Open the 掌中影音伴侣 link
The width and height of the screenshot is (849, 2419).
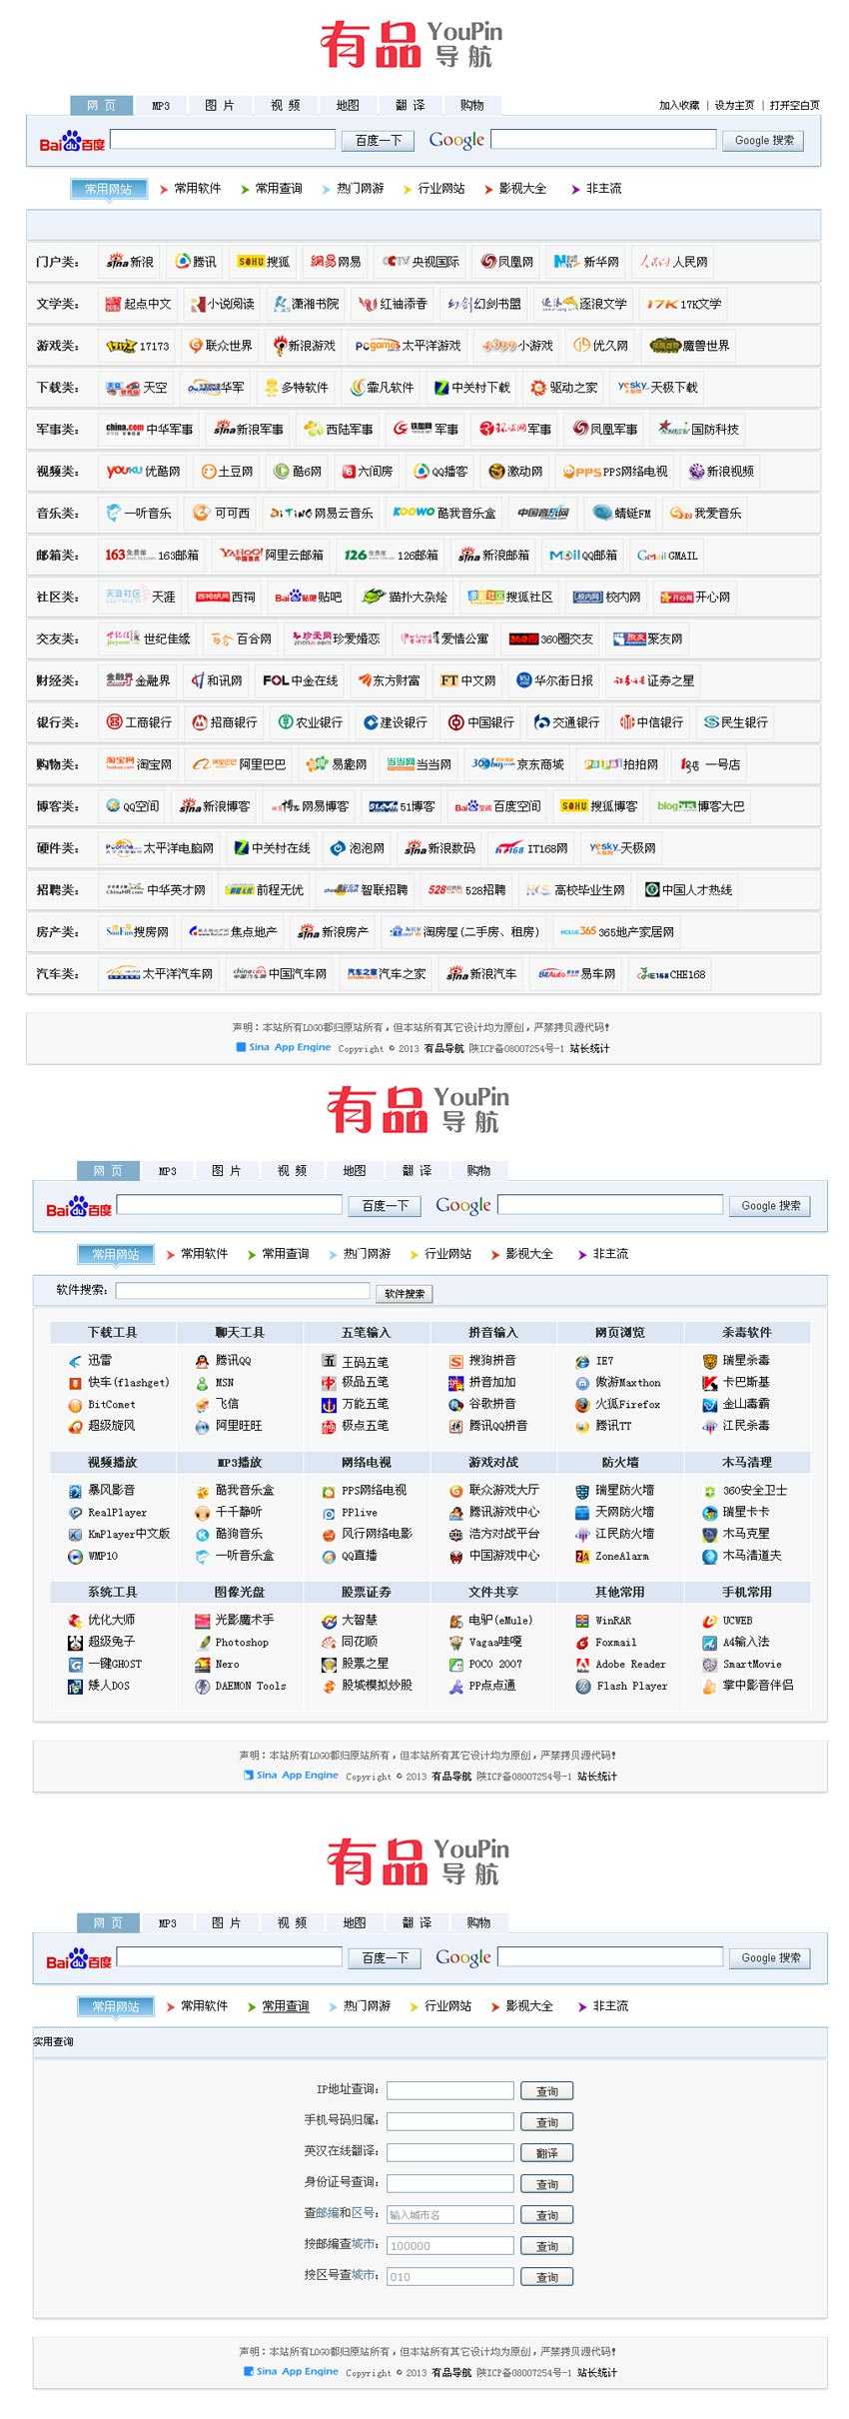tap(758, 1686)
